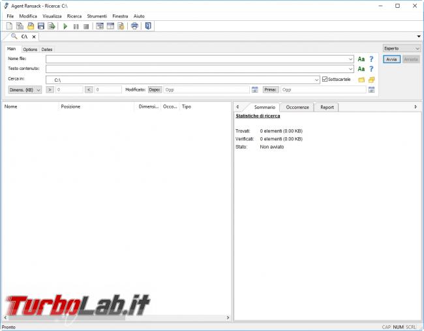Click the Arresta button
424x331 pixels.
click(411, 59)
